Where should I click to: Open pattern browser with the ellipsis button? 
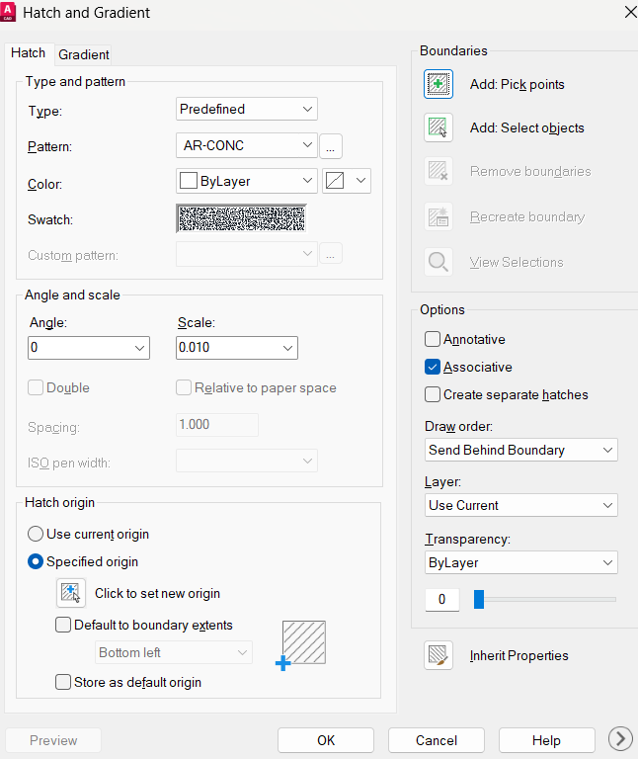331,145
